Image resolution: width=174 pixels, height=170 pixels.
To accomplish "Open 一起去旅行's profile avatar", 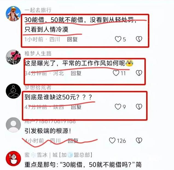I will tap(13, 14).
